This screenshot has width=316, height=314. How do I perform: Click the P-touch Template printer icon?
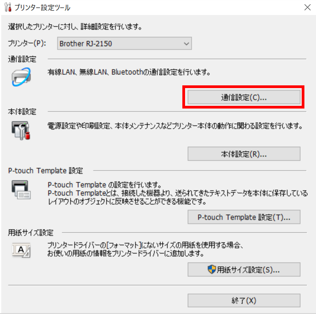[21, 190]
